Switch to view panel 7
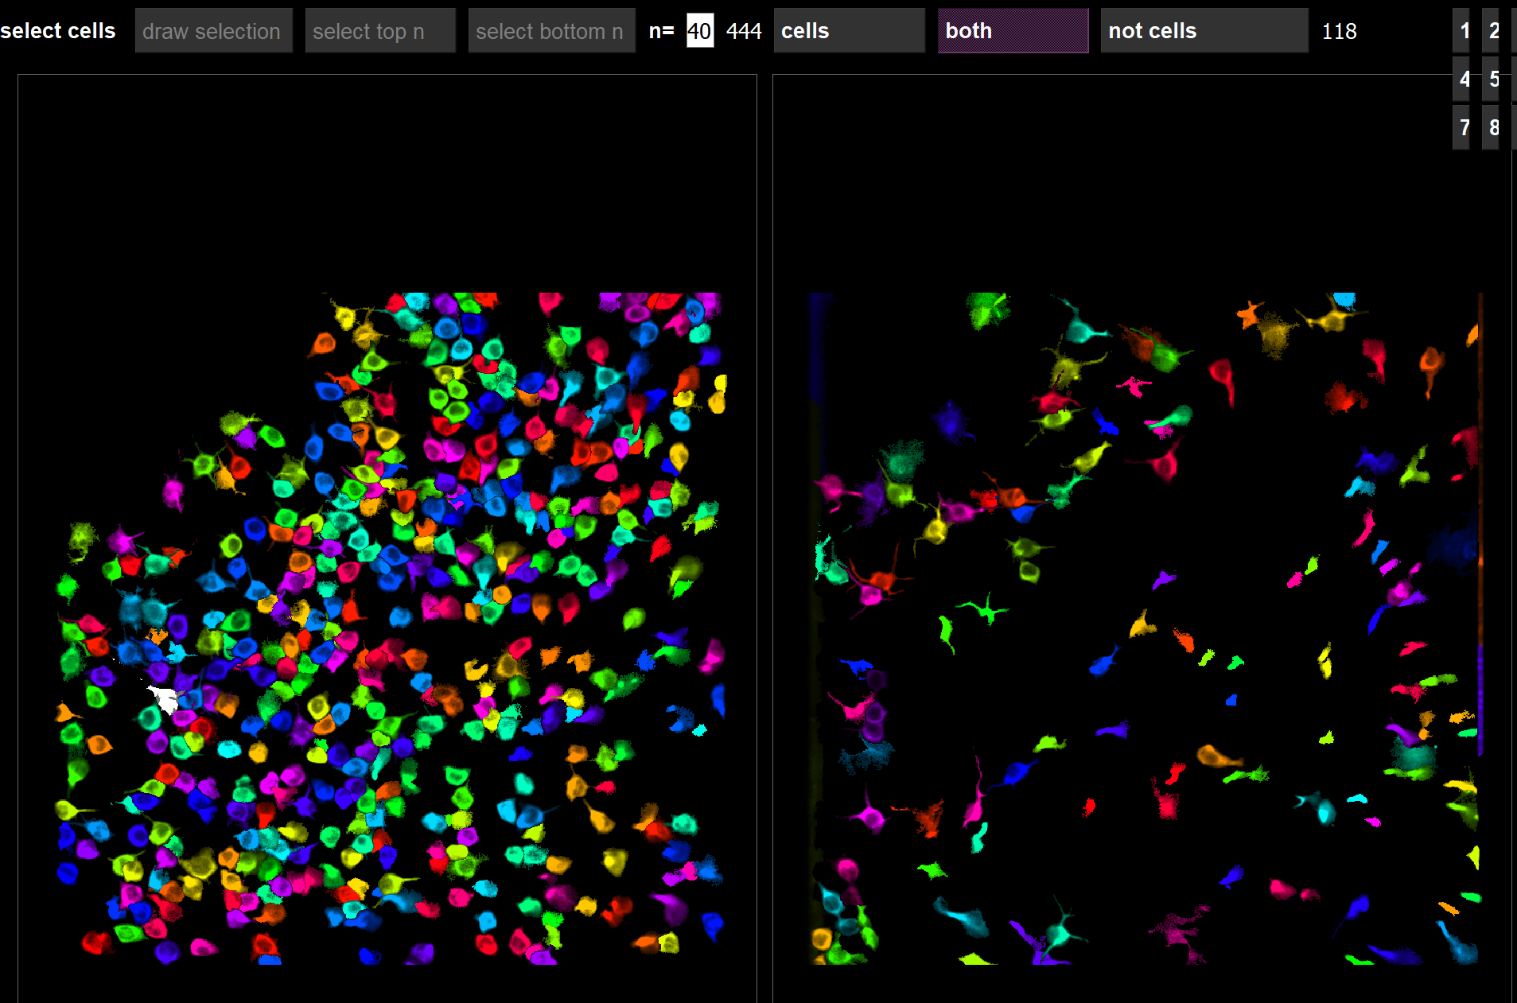1517x1003 pixels. [x=1464, y=127]
